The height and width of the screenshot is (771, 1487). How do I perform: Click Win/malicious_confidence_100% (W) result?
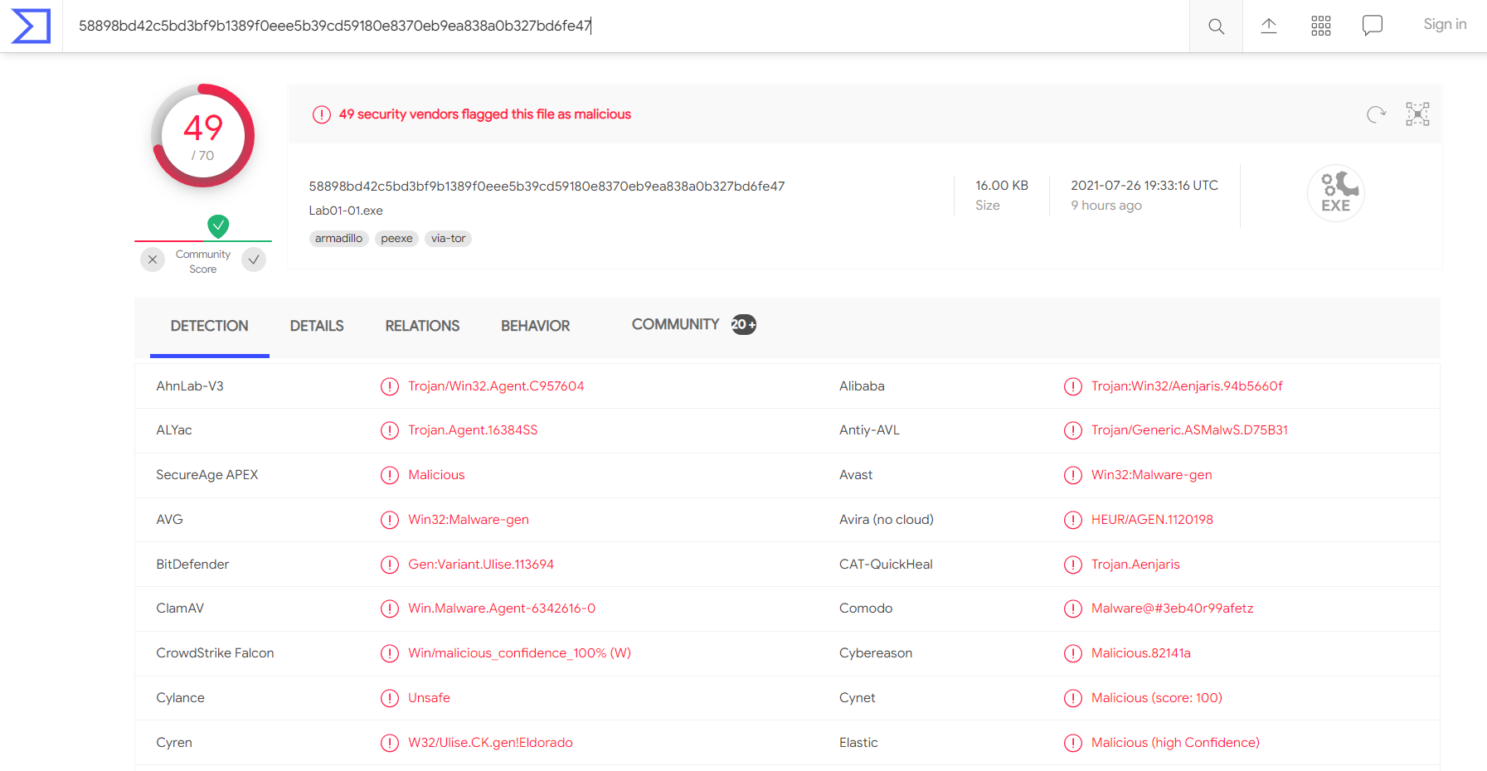(519, 653)
